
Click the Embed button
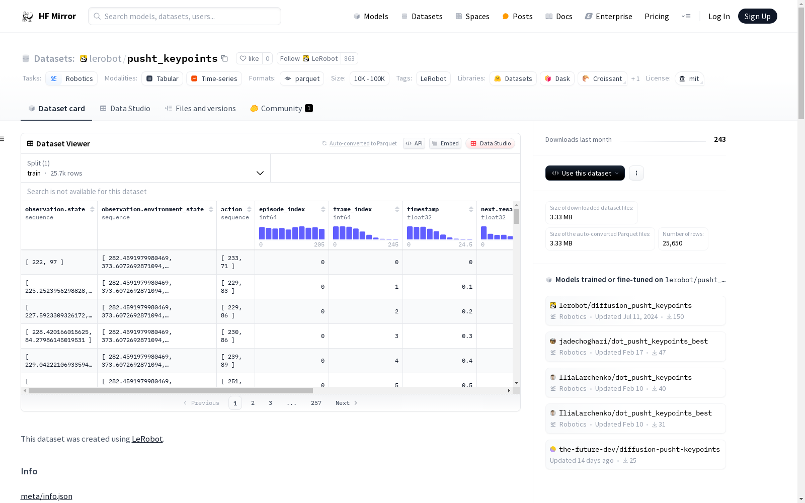click(445, 143)
